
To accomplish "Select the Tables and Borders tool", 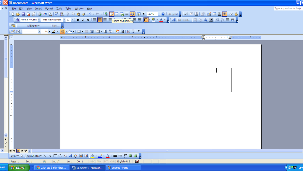I will pos(111,14).
